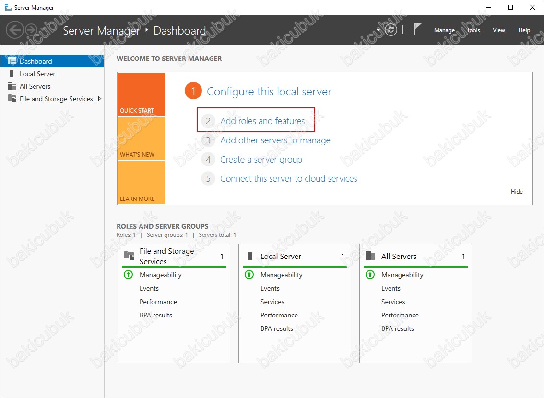Click Manageability in Local Server tile

click(x=282, y=275)
